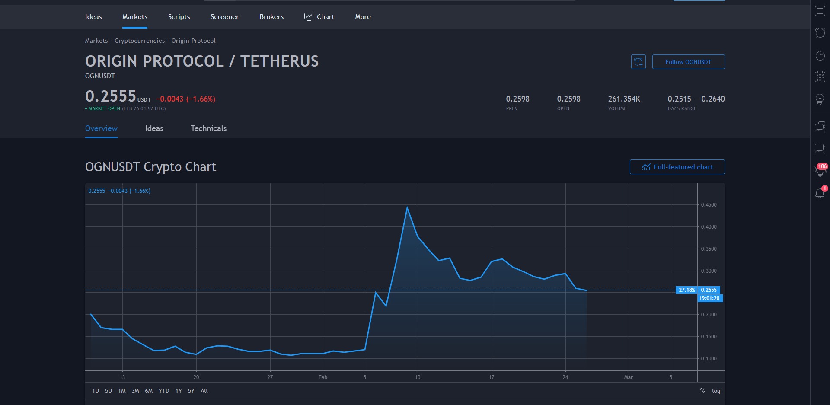Switch to the Overview tab
Image resolution: width=830 pixels, height=405 pixels.
(x=101, y=128)
